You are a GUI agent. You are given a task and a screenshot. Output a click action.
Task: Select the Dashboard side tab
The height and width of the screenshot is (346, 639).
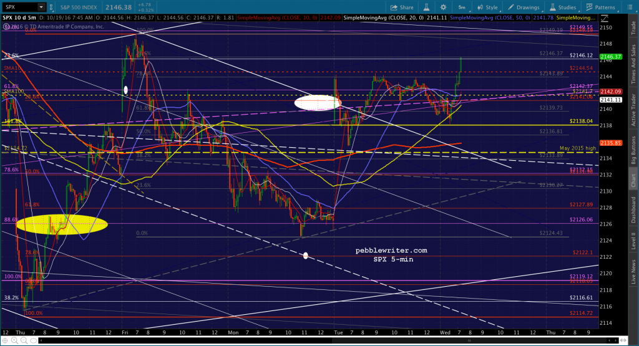click(x=633, y=209)
